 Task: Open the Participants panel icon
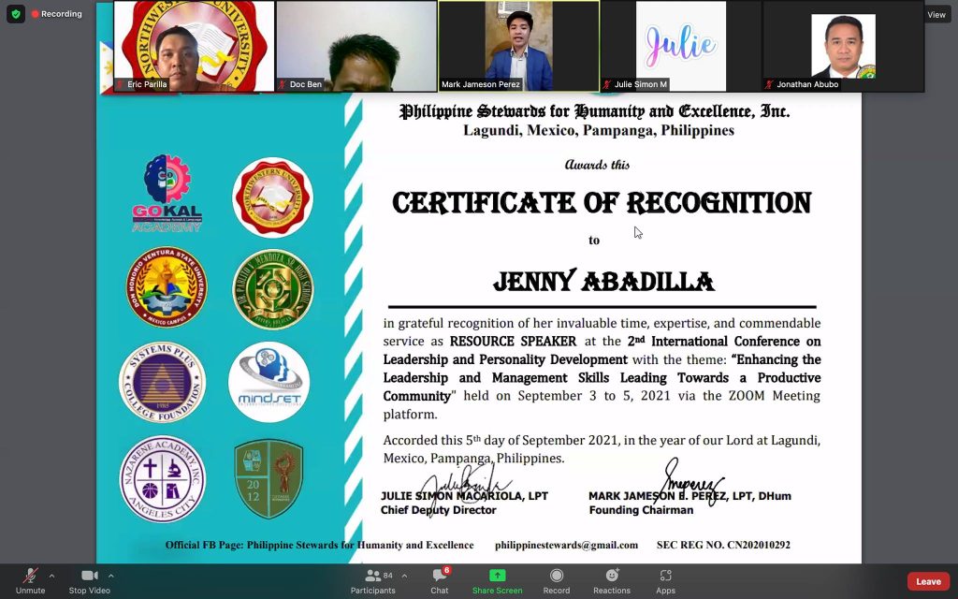click(x=371, y=576)
